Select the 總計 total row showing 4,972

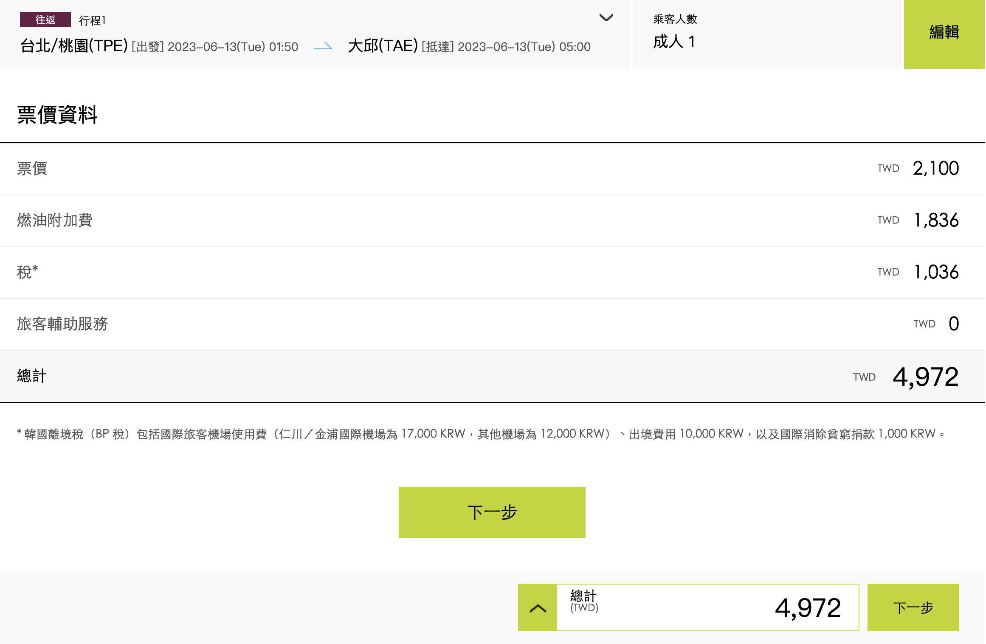tap(31, 376)
